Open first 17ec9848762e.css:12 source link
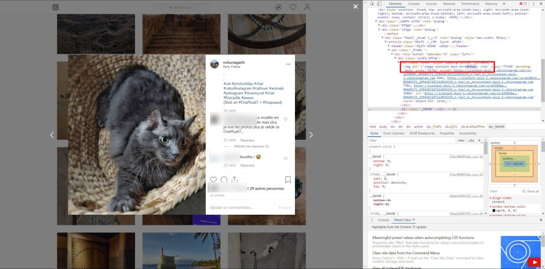This screenshot has height=269, width=545. tap(466, 156)
